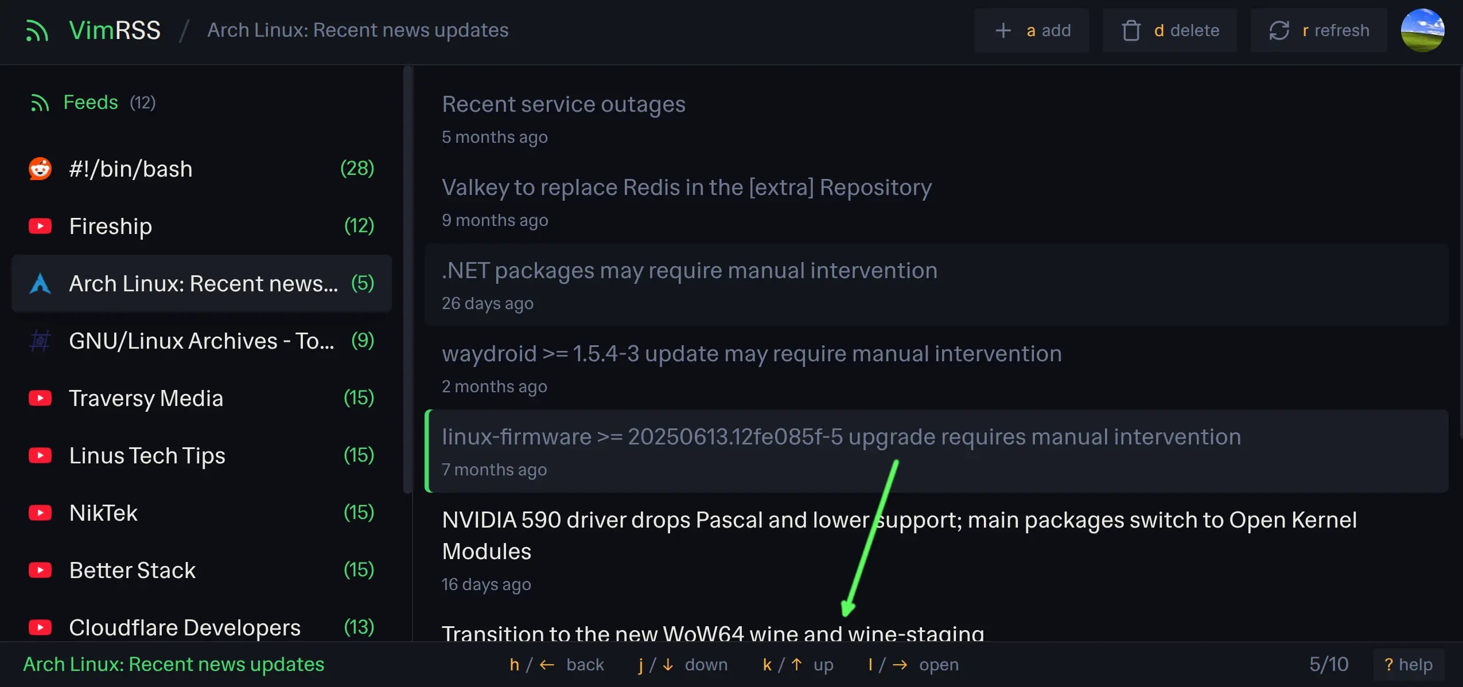Click the Arch Linux feed icon
The width and height of the screenshot is (1463, 687).
[x=39, y=283]
